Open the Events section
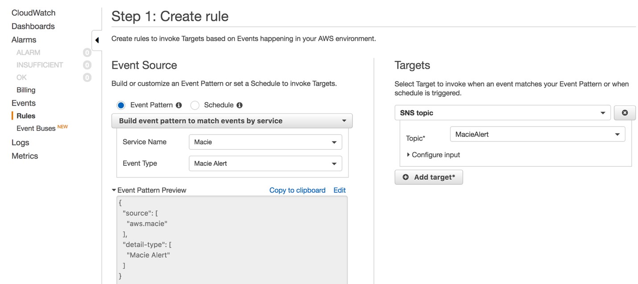 23,103
